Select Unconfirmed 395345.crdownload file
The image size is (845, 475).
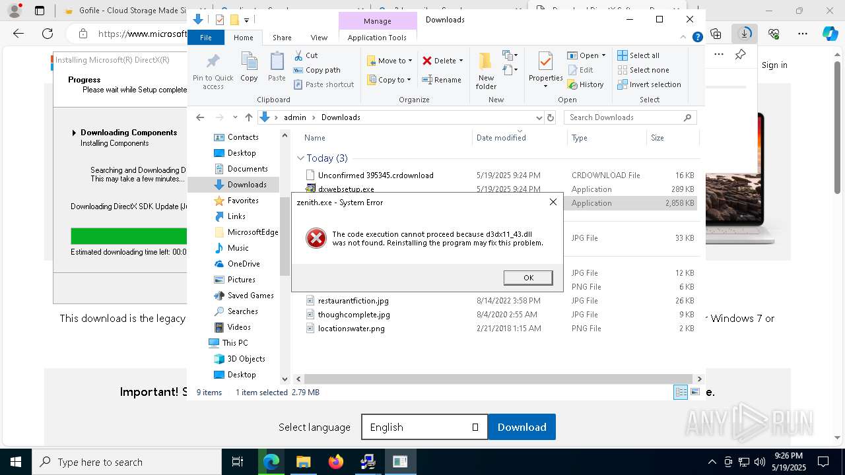(x=376, y=175)
